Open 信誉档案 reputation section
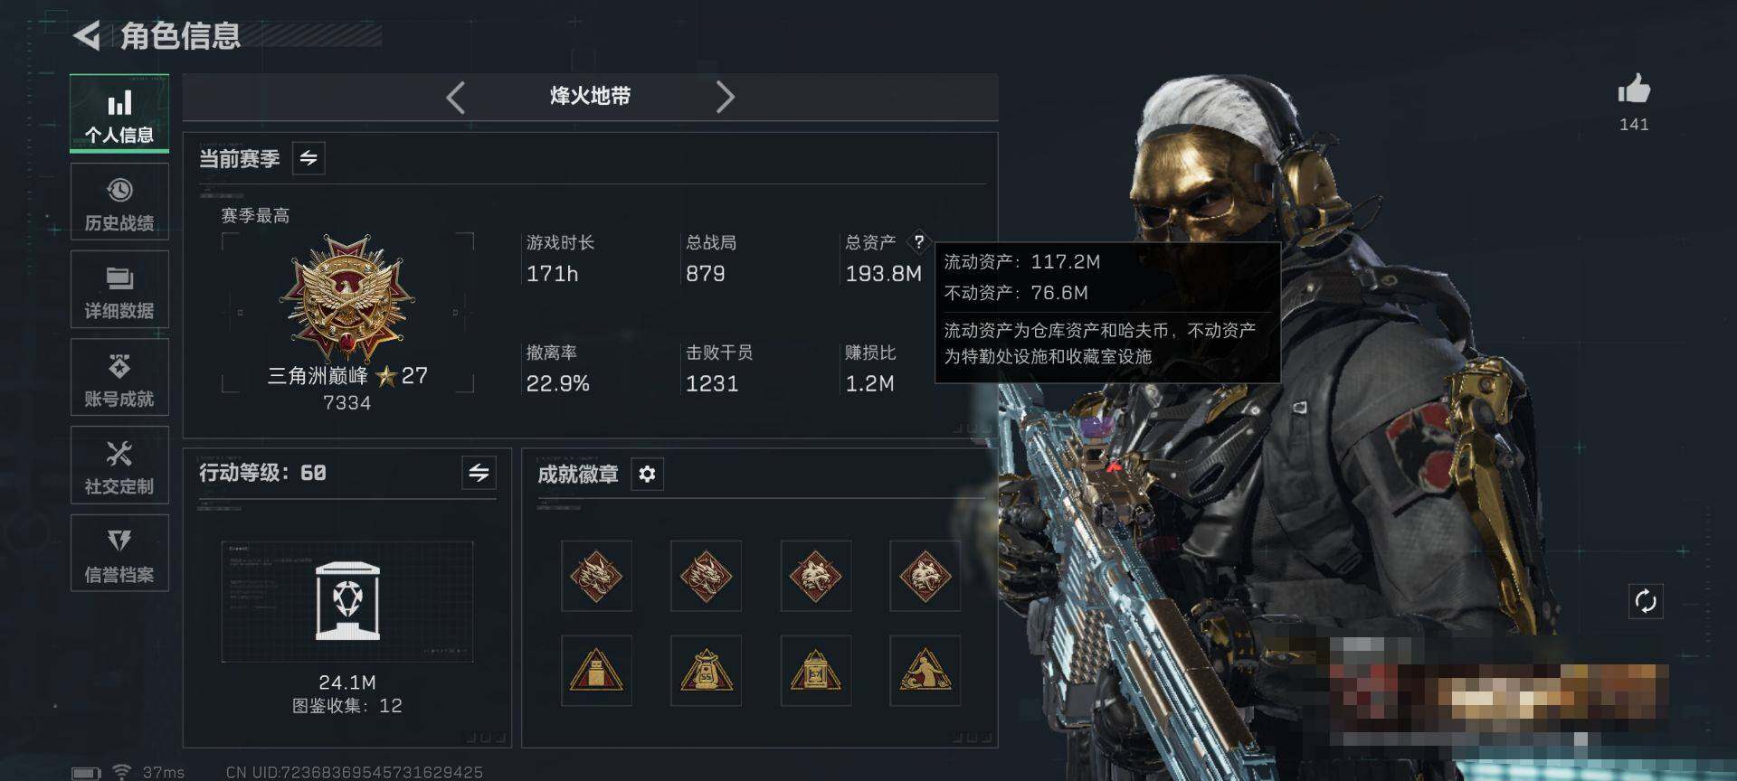1737x781 pixels. pyautogui.click(x=119, y=553)
